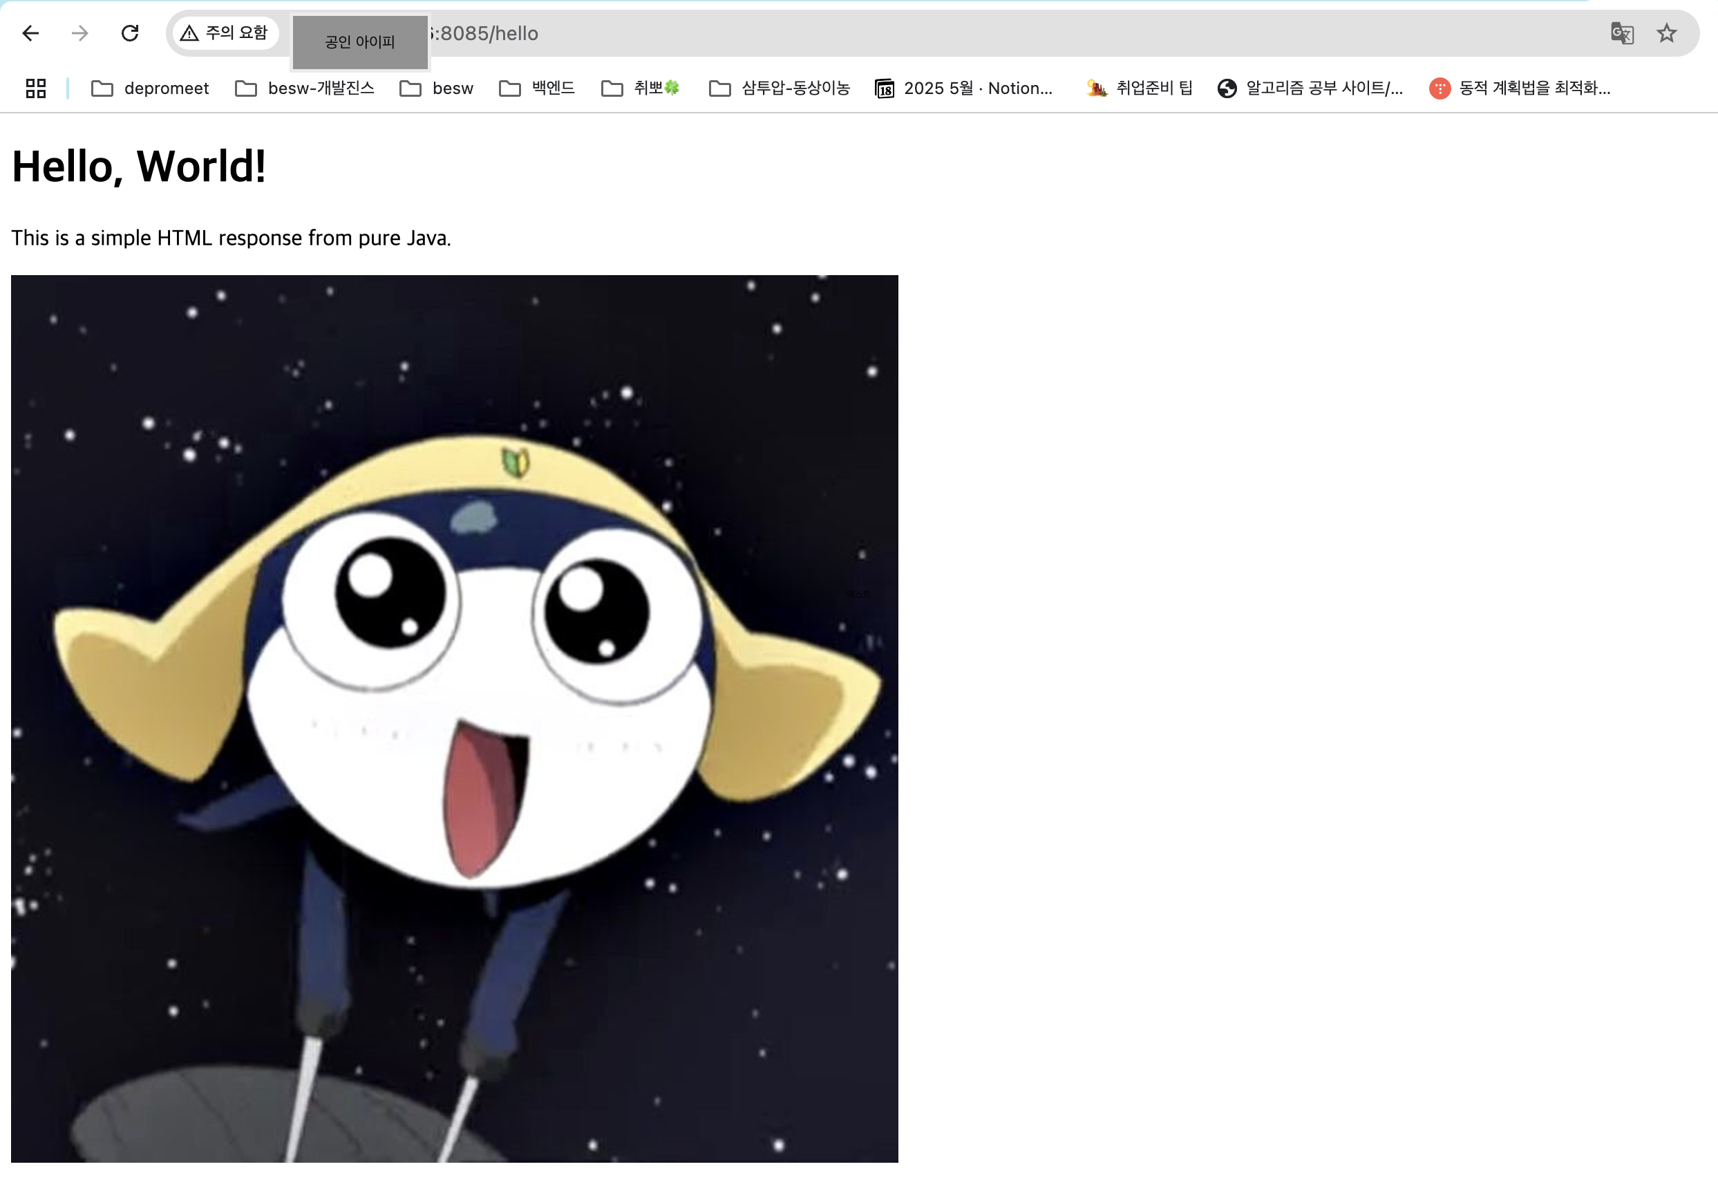Open the 동적 계획법을 최적화 bookmark
Screen dimensions: 1718x1189
coord(1520,88)
